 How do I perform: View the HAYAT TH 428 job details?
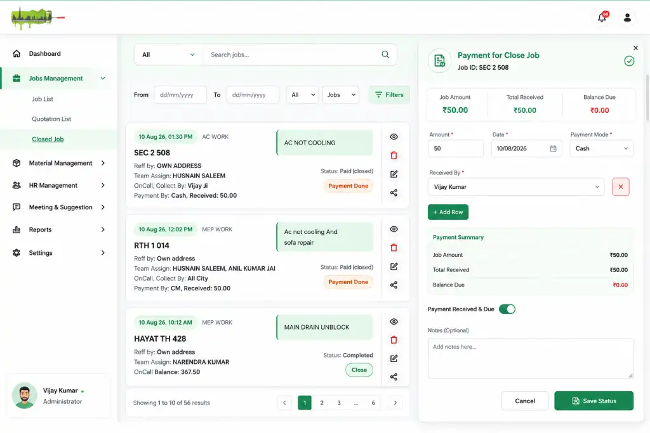[x=394, y=321]
